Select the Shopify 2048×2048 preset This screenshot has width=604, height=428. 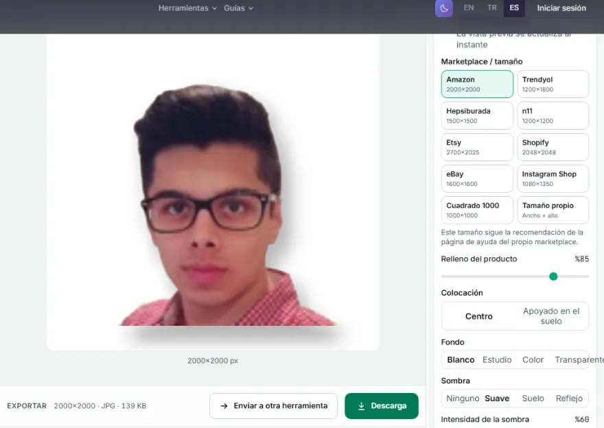(x=553, y=147)
